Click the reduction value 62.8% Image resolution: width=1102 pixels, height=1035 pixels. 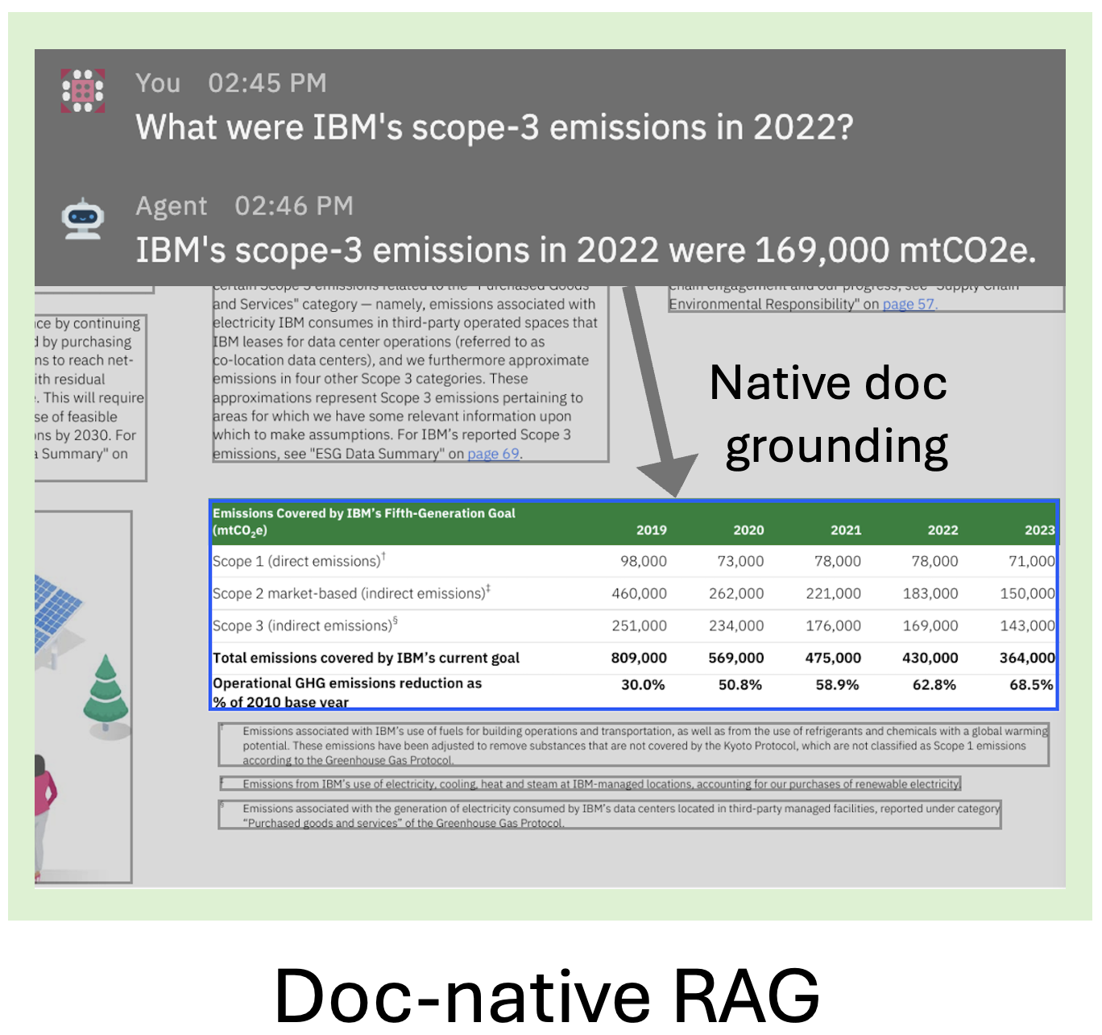tap(934, 685)
